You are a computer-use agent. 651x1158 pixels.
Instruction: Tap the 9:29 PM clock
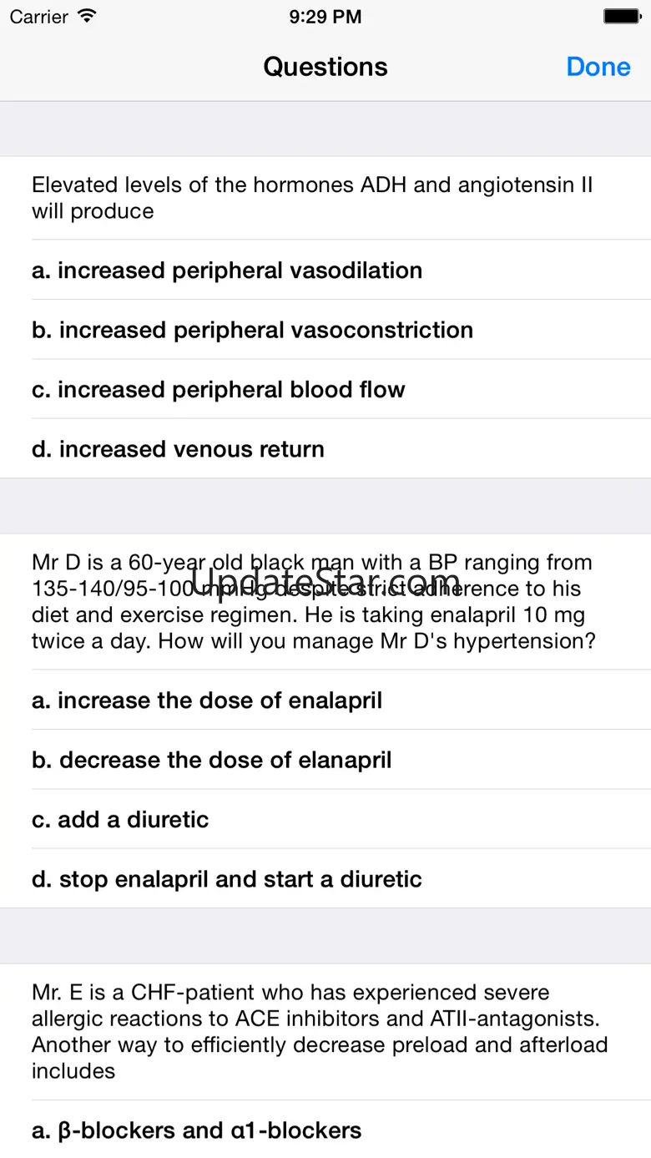click(325, 16)
